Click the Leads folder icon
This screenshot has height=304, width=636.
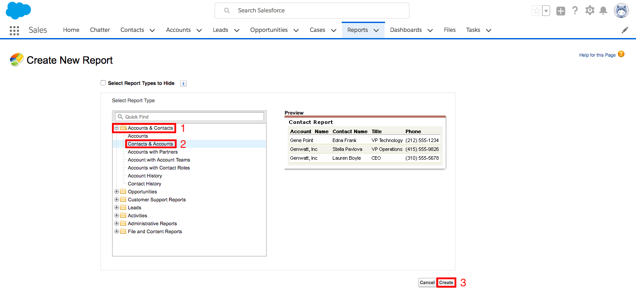coord(123,208)
